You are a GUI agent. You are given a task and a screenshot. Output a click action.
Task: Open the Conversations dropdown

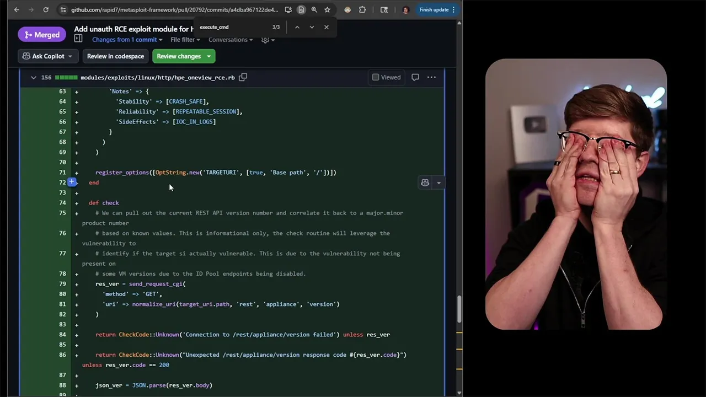pyautogui.click(x=231, y=40)
